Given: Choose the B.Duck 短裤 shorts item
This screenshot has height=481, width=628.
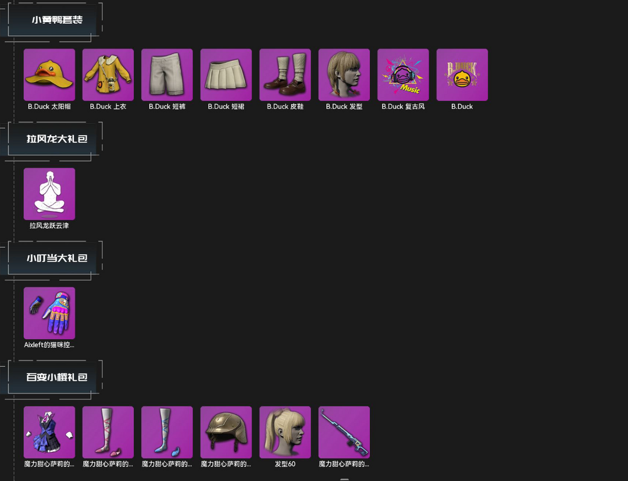Looking at the screenshot, I should [167, 75].
